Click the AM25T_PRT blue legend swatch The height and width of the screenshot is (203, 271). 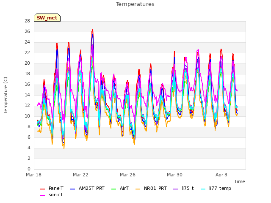coord(72,189)
